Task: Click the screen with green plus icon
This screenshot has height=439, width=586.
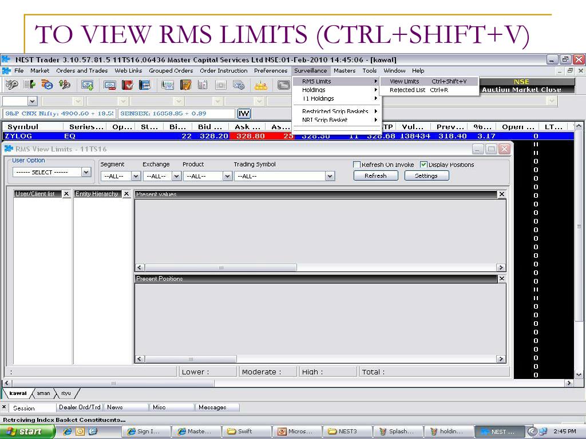Action: (x=88, y=86)
